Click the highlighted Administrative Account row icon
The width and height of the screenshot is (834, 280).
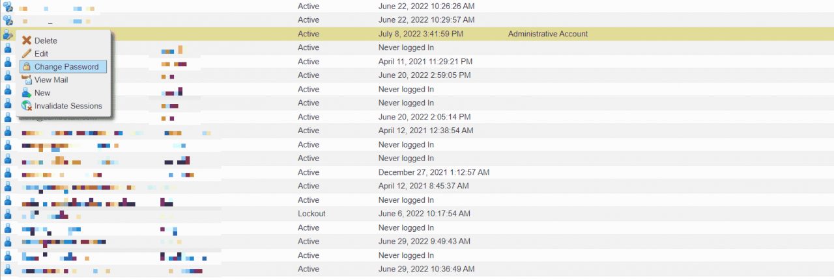click(x=8, y=34)
